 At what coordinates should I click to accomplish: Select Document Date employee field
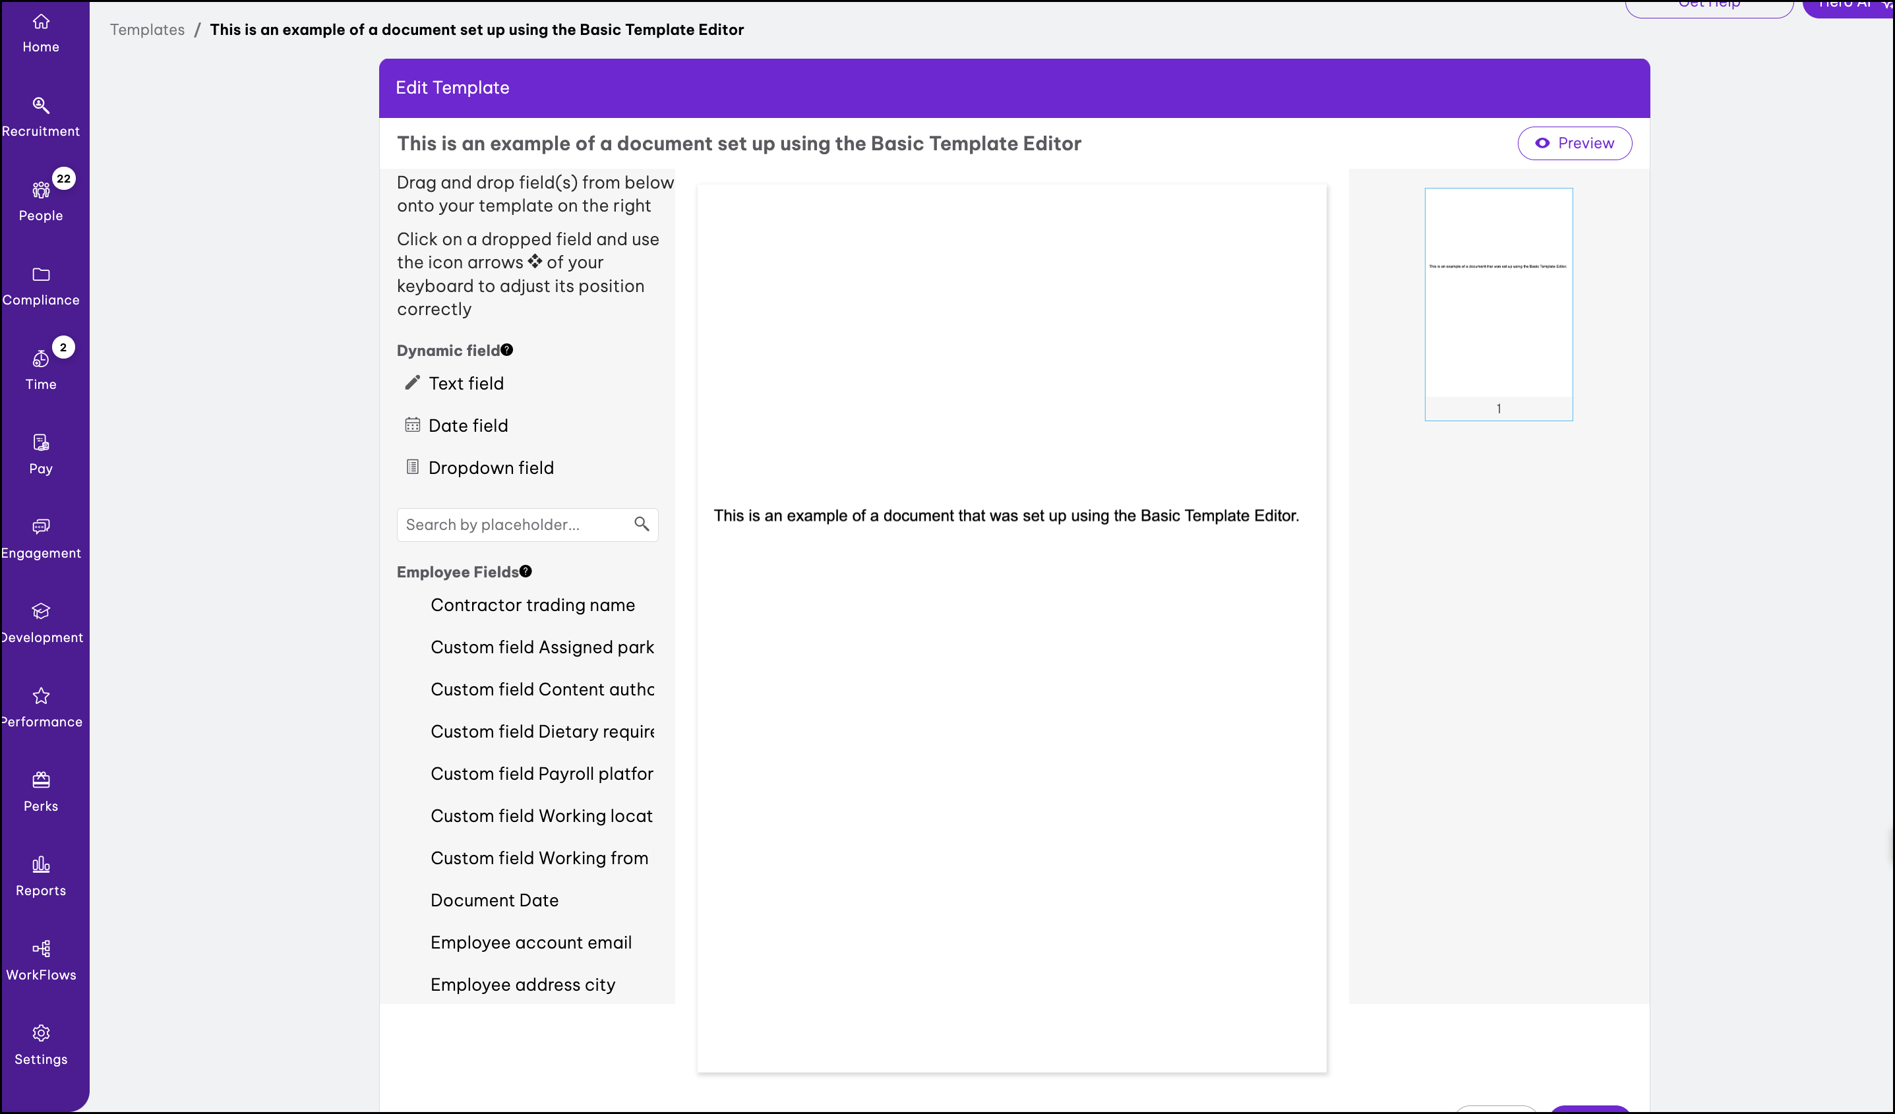494,900
